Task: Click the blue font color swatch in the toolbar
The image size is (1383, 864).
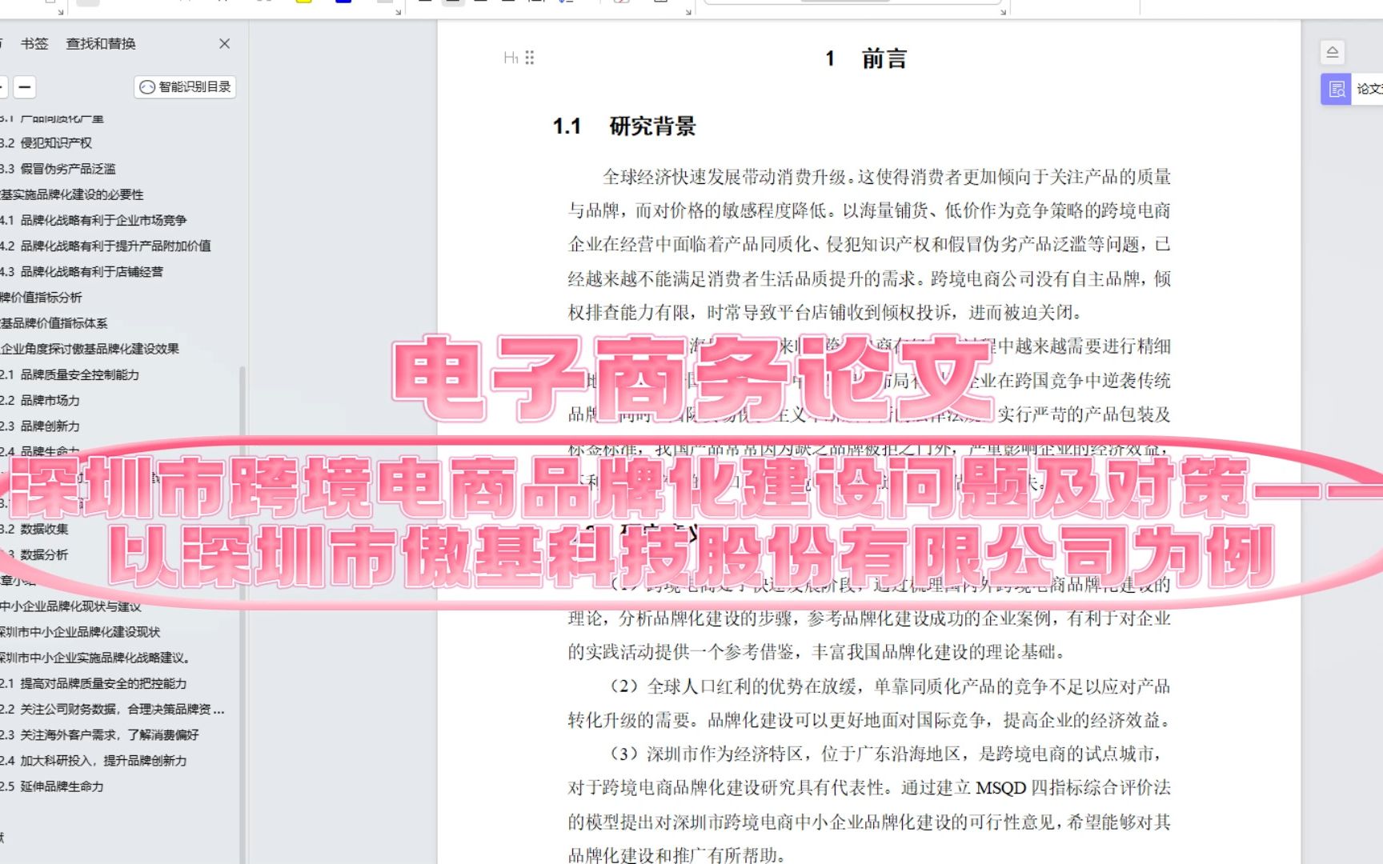Action: tap(343, 2)
